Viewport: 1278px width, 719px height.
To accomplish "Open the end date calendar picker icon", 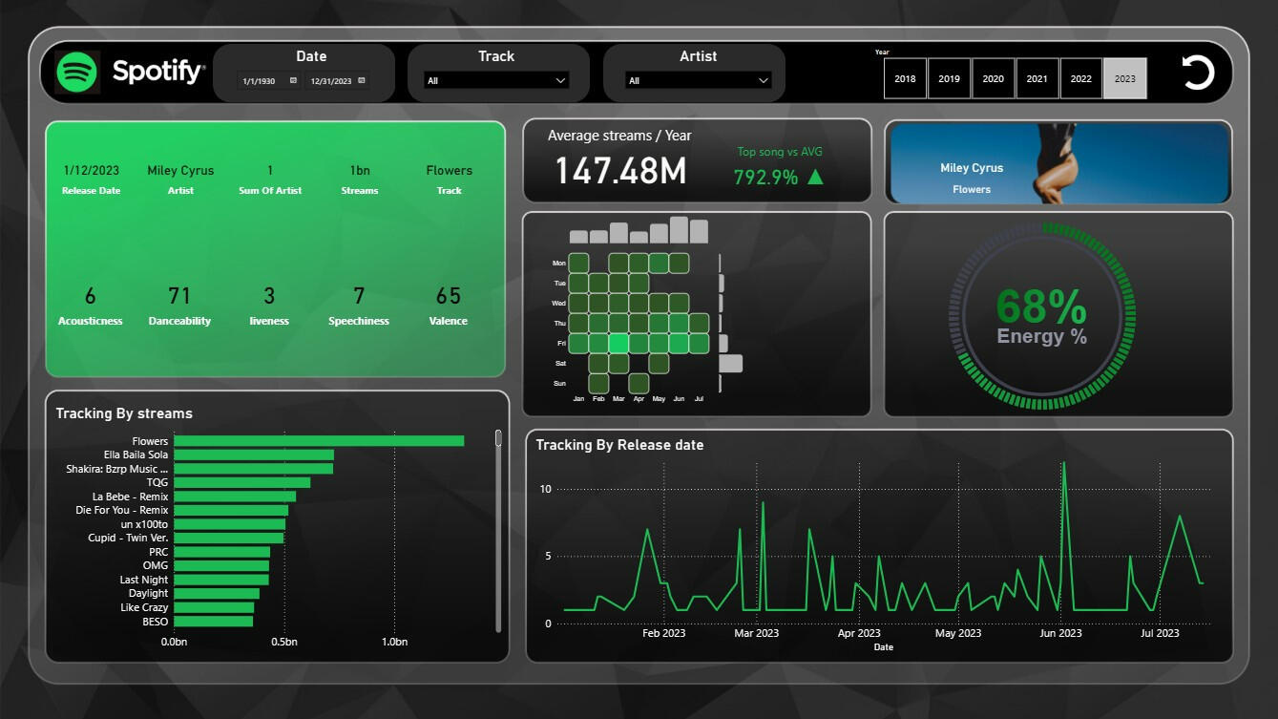I will pyautogui.click(x=361, y=81).
